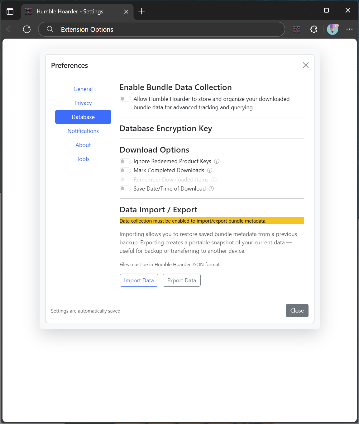359x424 pixels.
Task: Toggle Remember Downloaded Items switch
Action: 125,179
